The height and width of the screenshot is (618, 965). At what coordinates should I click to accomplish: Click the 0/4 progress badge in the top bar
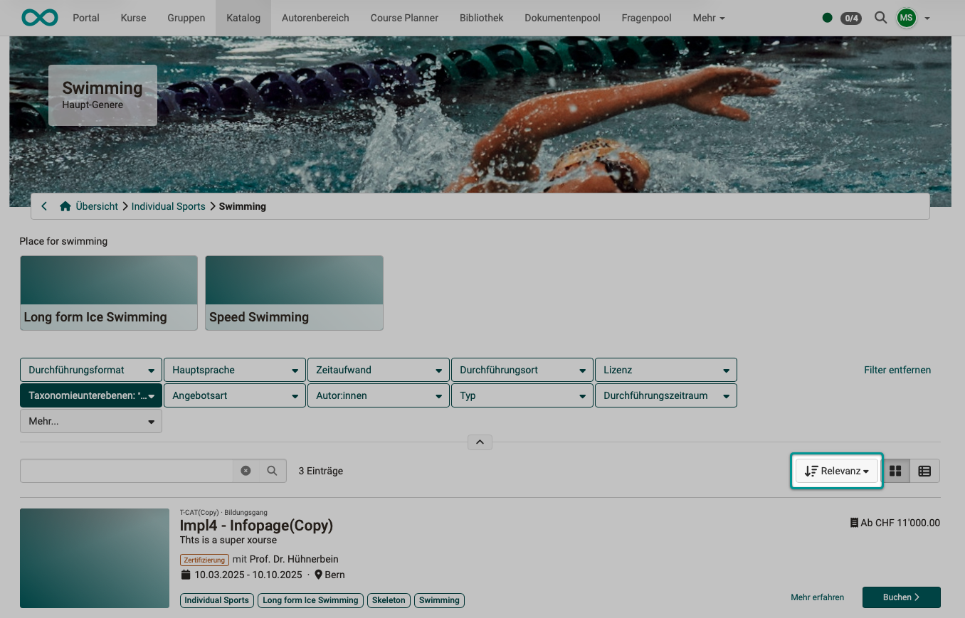coord(851,18)
